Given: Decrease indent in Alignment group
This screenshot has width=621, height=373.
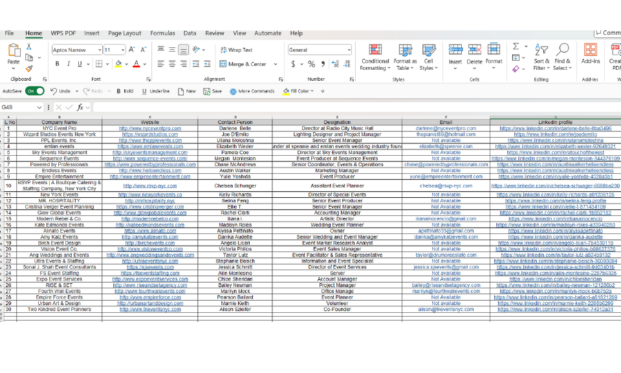Looking at the screenshot, I should click(195, 64).
